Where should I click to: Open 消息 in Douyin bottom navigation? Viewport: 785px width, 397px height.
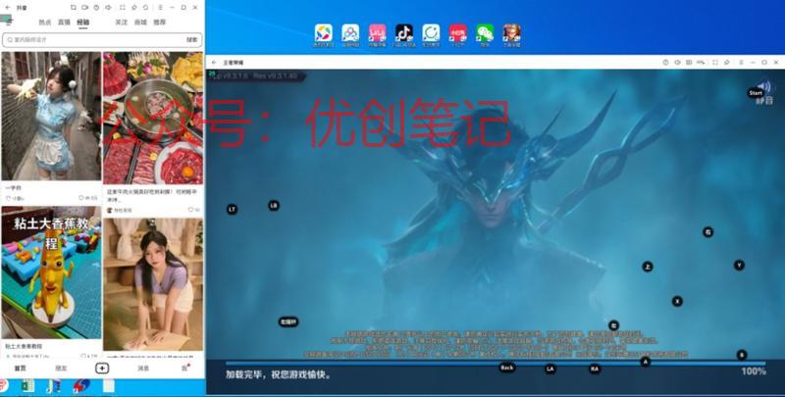coord(143,368)
